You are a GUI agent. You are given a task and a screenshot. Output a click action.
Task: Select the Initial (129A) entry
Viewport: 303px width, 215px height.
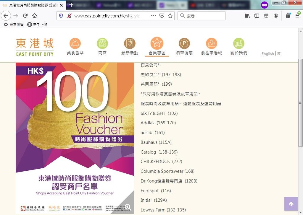click(154, 200)
